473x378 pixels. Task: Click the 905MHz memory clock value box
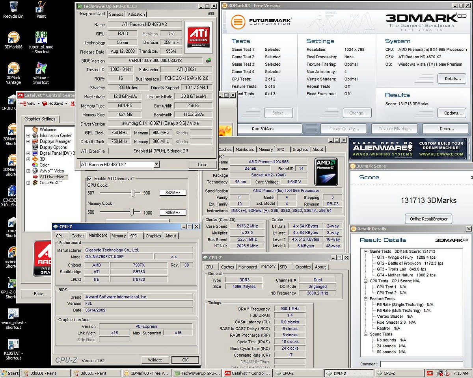pyautogui.click(x=173, y=212)
